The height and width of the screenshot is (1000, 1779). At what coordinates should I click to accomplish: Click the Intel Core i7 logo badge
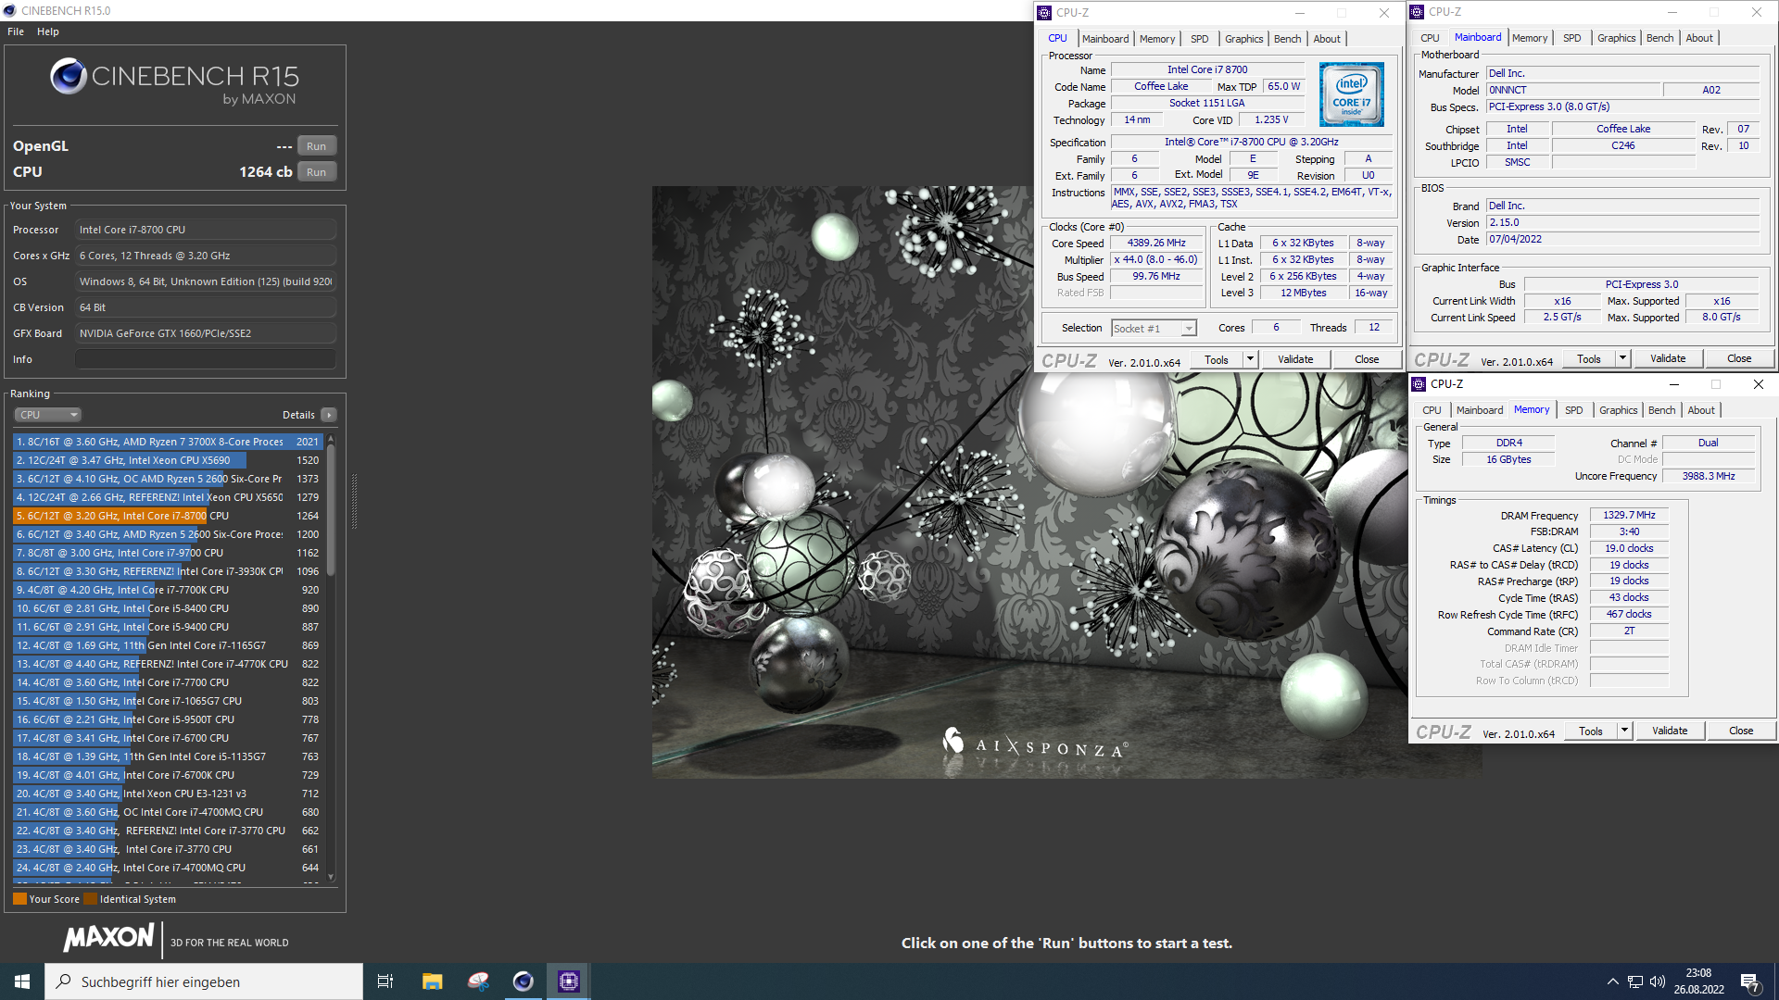click(x=1352, y=94)
